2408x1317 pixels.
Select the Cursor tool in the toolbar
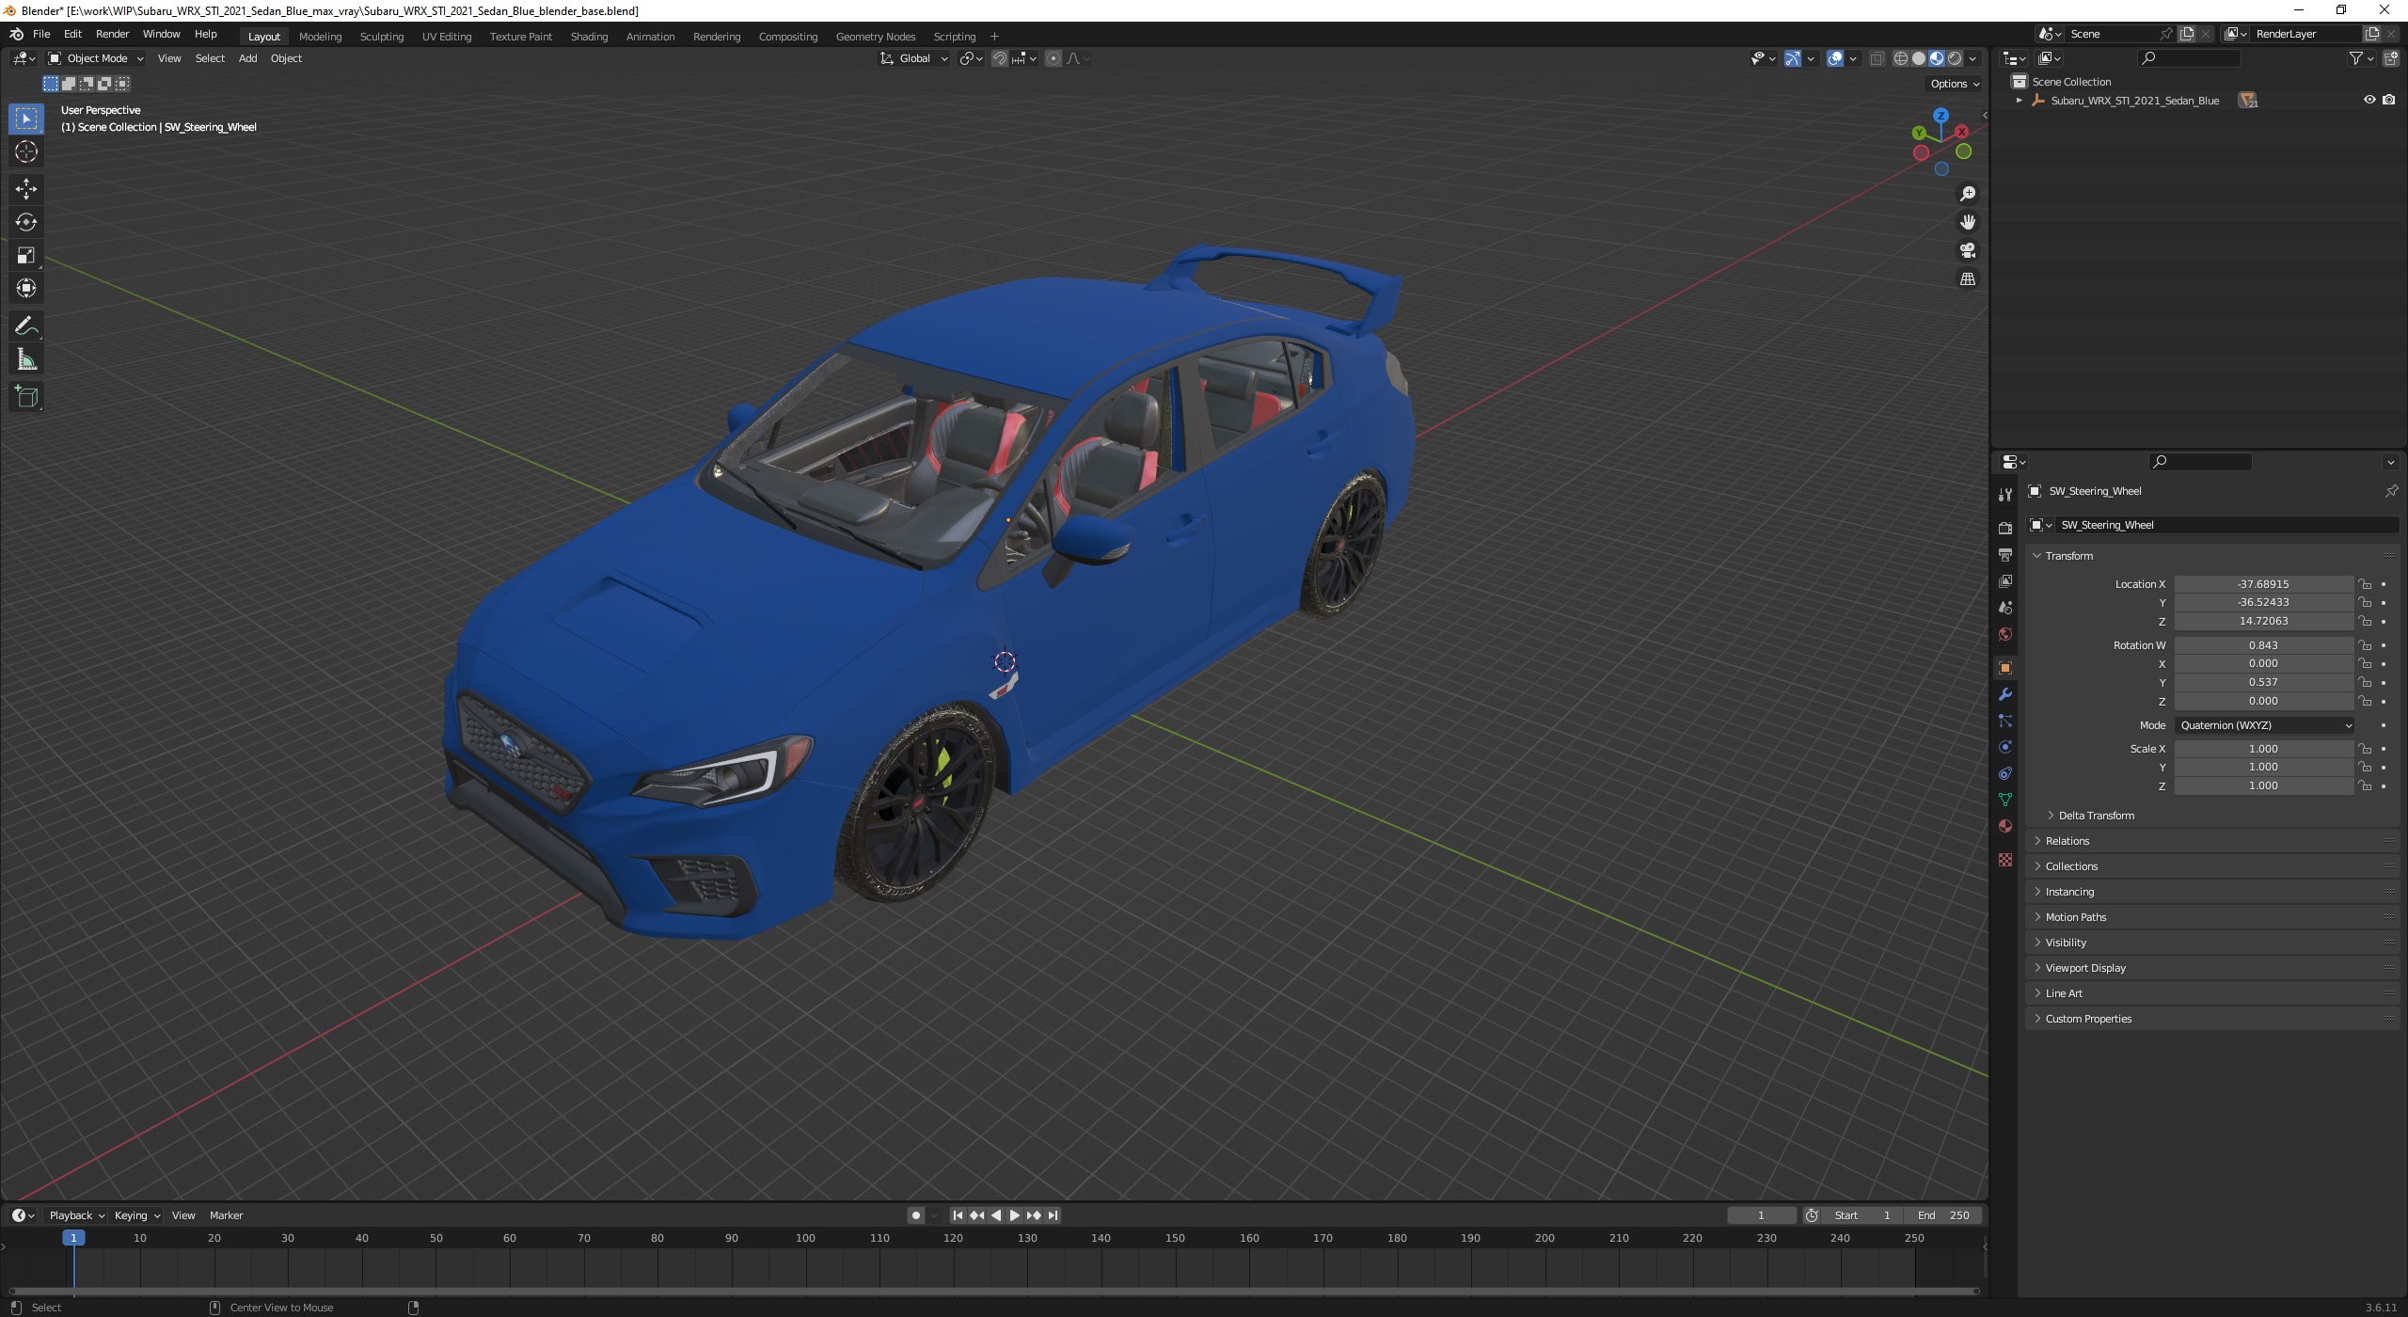pyautogui.click(x=26, y=151)
